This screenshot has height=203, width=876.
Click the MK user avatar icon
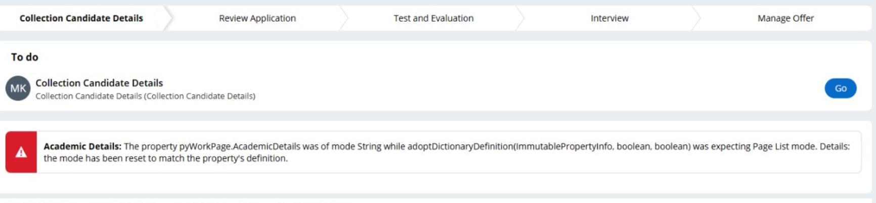(x=18, y=88)
